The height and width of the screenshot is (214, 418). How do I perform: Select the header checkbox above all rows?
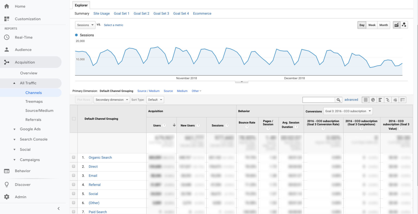pos(73,119)
